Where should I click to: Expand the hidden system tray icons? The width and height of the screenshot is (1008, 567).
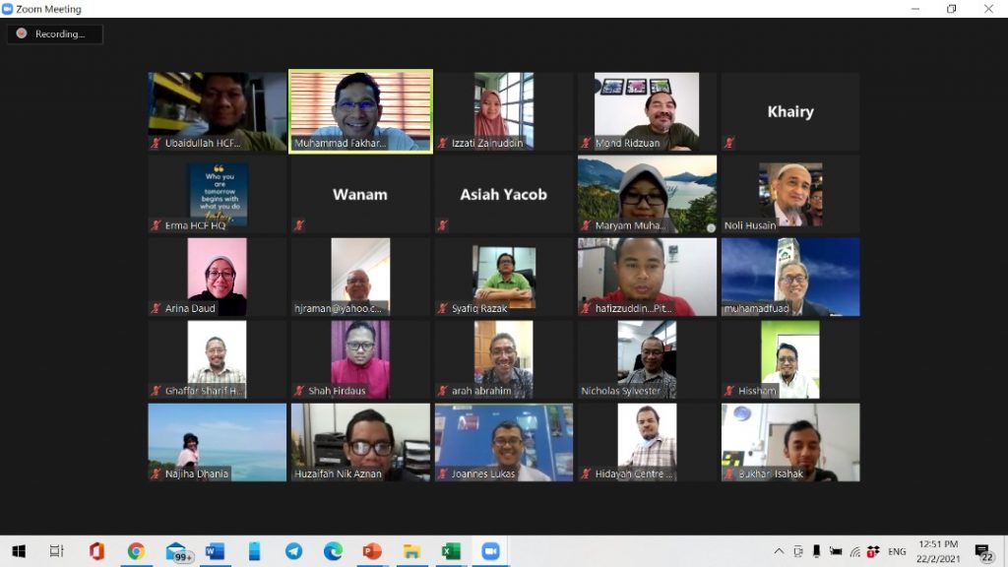click(779, 551)
